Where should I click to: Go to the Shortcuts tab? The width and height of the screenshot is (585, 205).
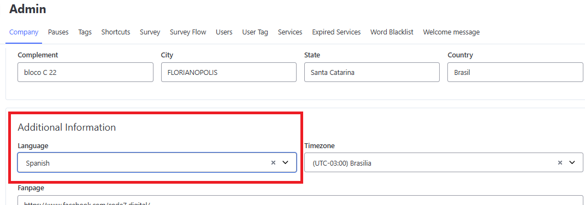click(x=116, y=32)
